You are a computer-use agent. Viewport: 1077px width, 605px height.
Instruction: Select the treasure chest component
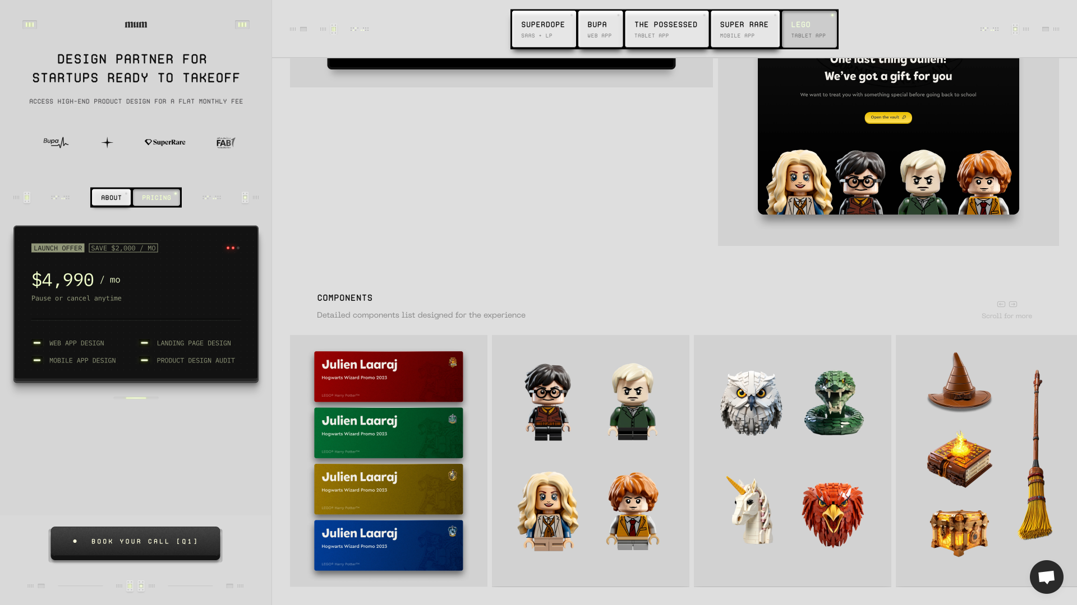(960, 532)
